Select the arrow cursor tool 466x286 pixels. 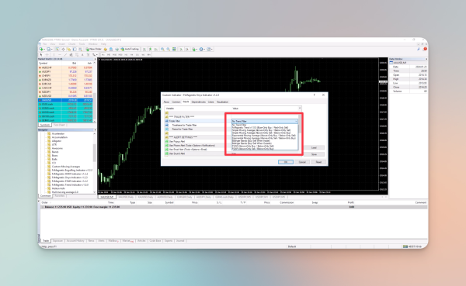coord(41,55)
